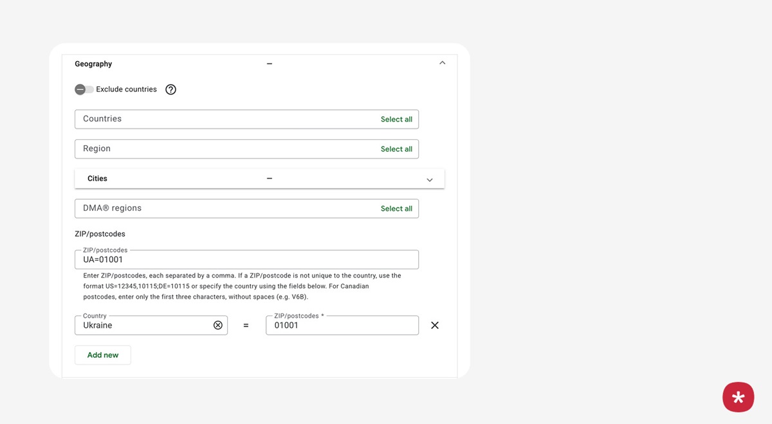The height and width of the screenshot is (424, 772).
Task: Click the Cities header label
Action: click(x=97, y=179)
